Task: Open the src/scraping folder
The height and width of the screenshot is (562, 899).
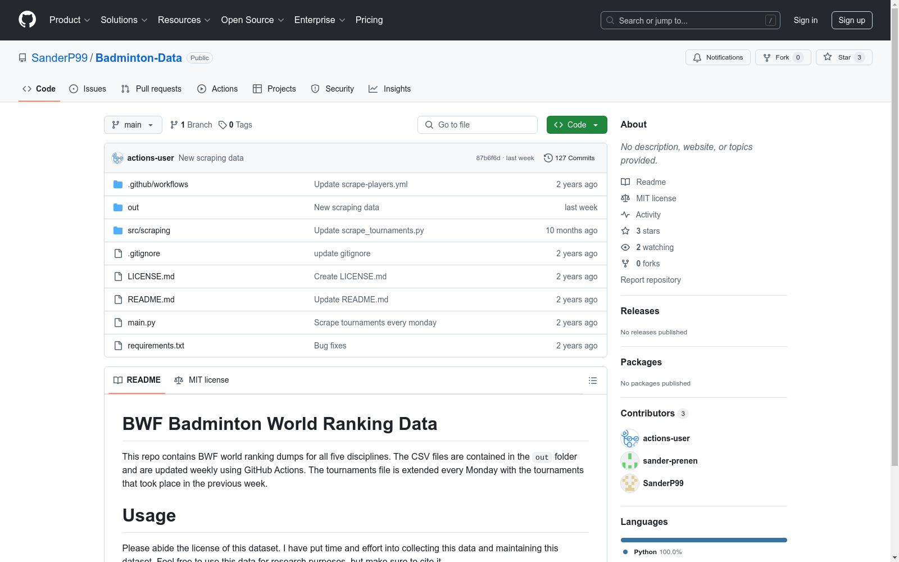Action: (149, 230)
